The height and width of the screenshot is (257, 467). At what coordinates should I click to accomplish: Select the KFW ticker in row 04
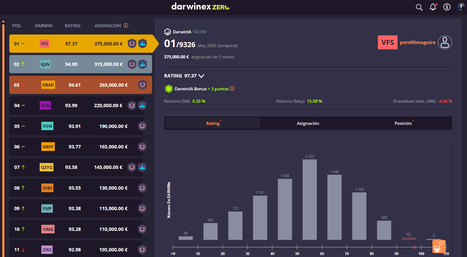pyautogui.click(x=45, y=105)
